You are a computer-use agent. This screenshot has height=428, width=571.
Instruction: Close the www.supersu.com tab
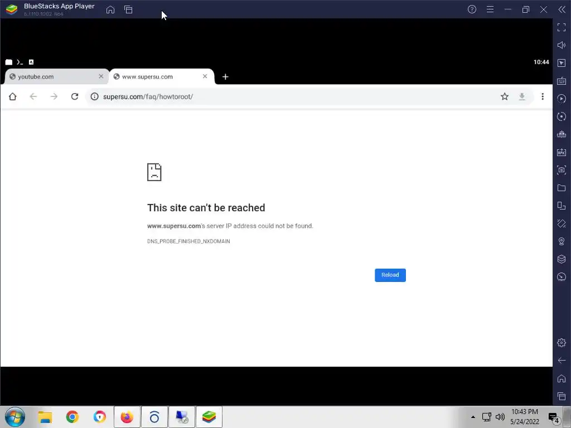[x=205, y=76]
